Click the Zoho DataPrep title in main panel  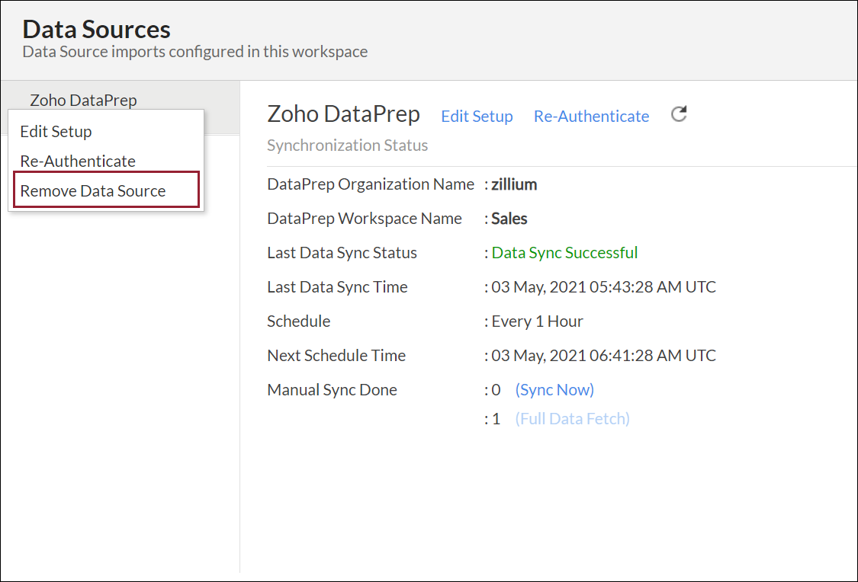tap(343, 114)
